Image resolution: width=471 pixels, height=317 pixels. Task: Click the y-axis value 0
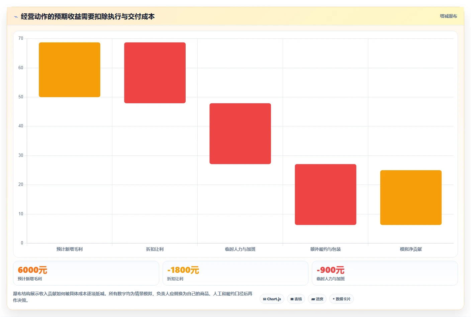click(x=22, y=243)
